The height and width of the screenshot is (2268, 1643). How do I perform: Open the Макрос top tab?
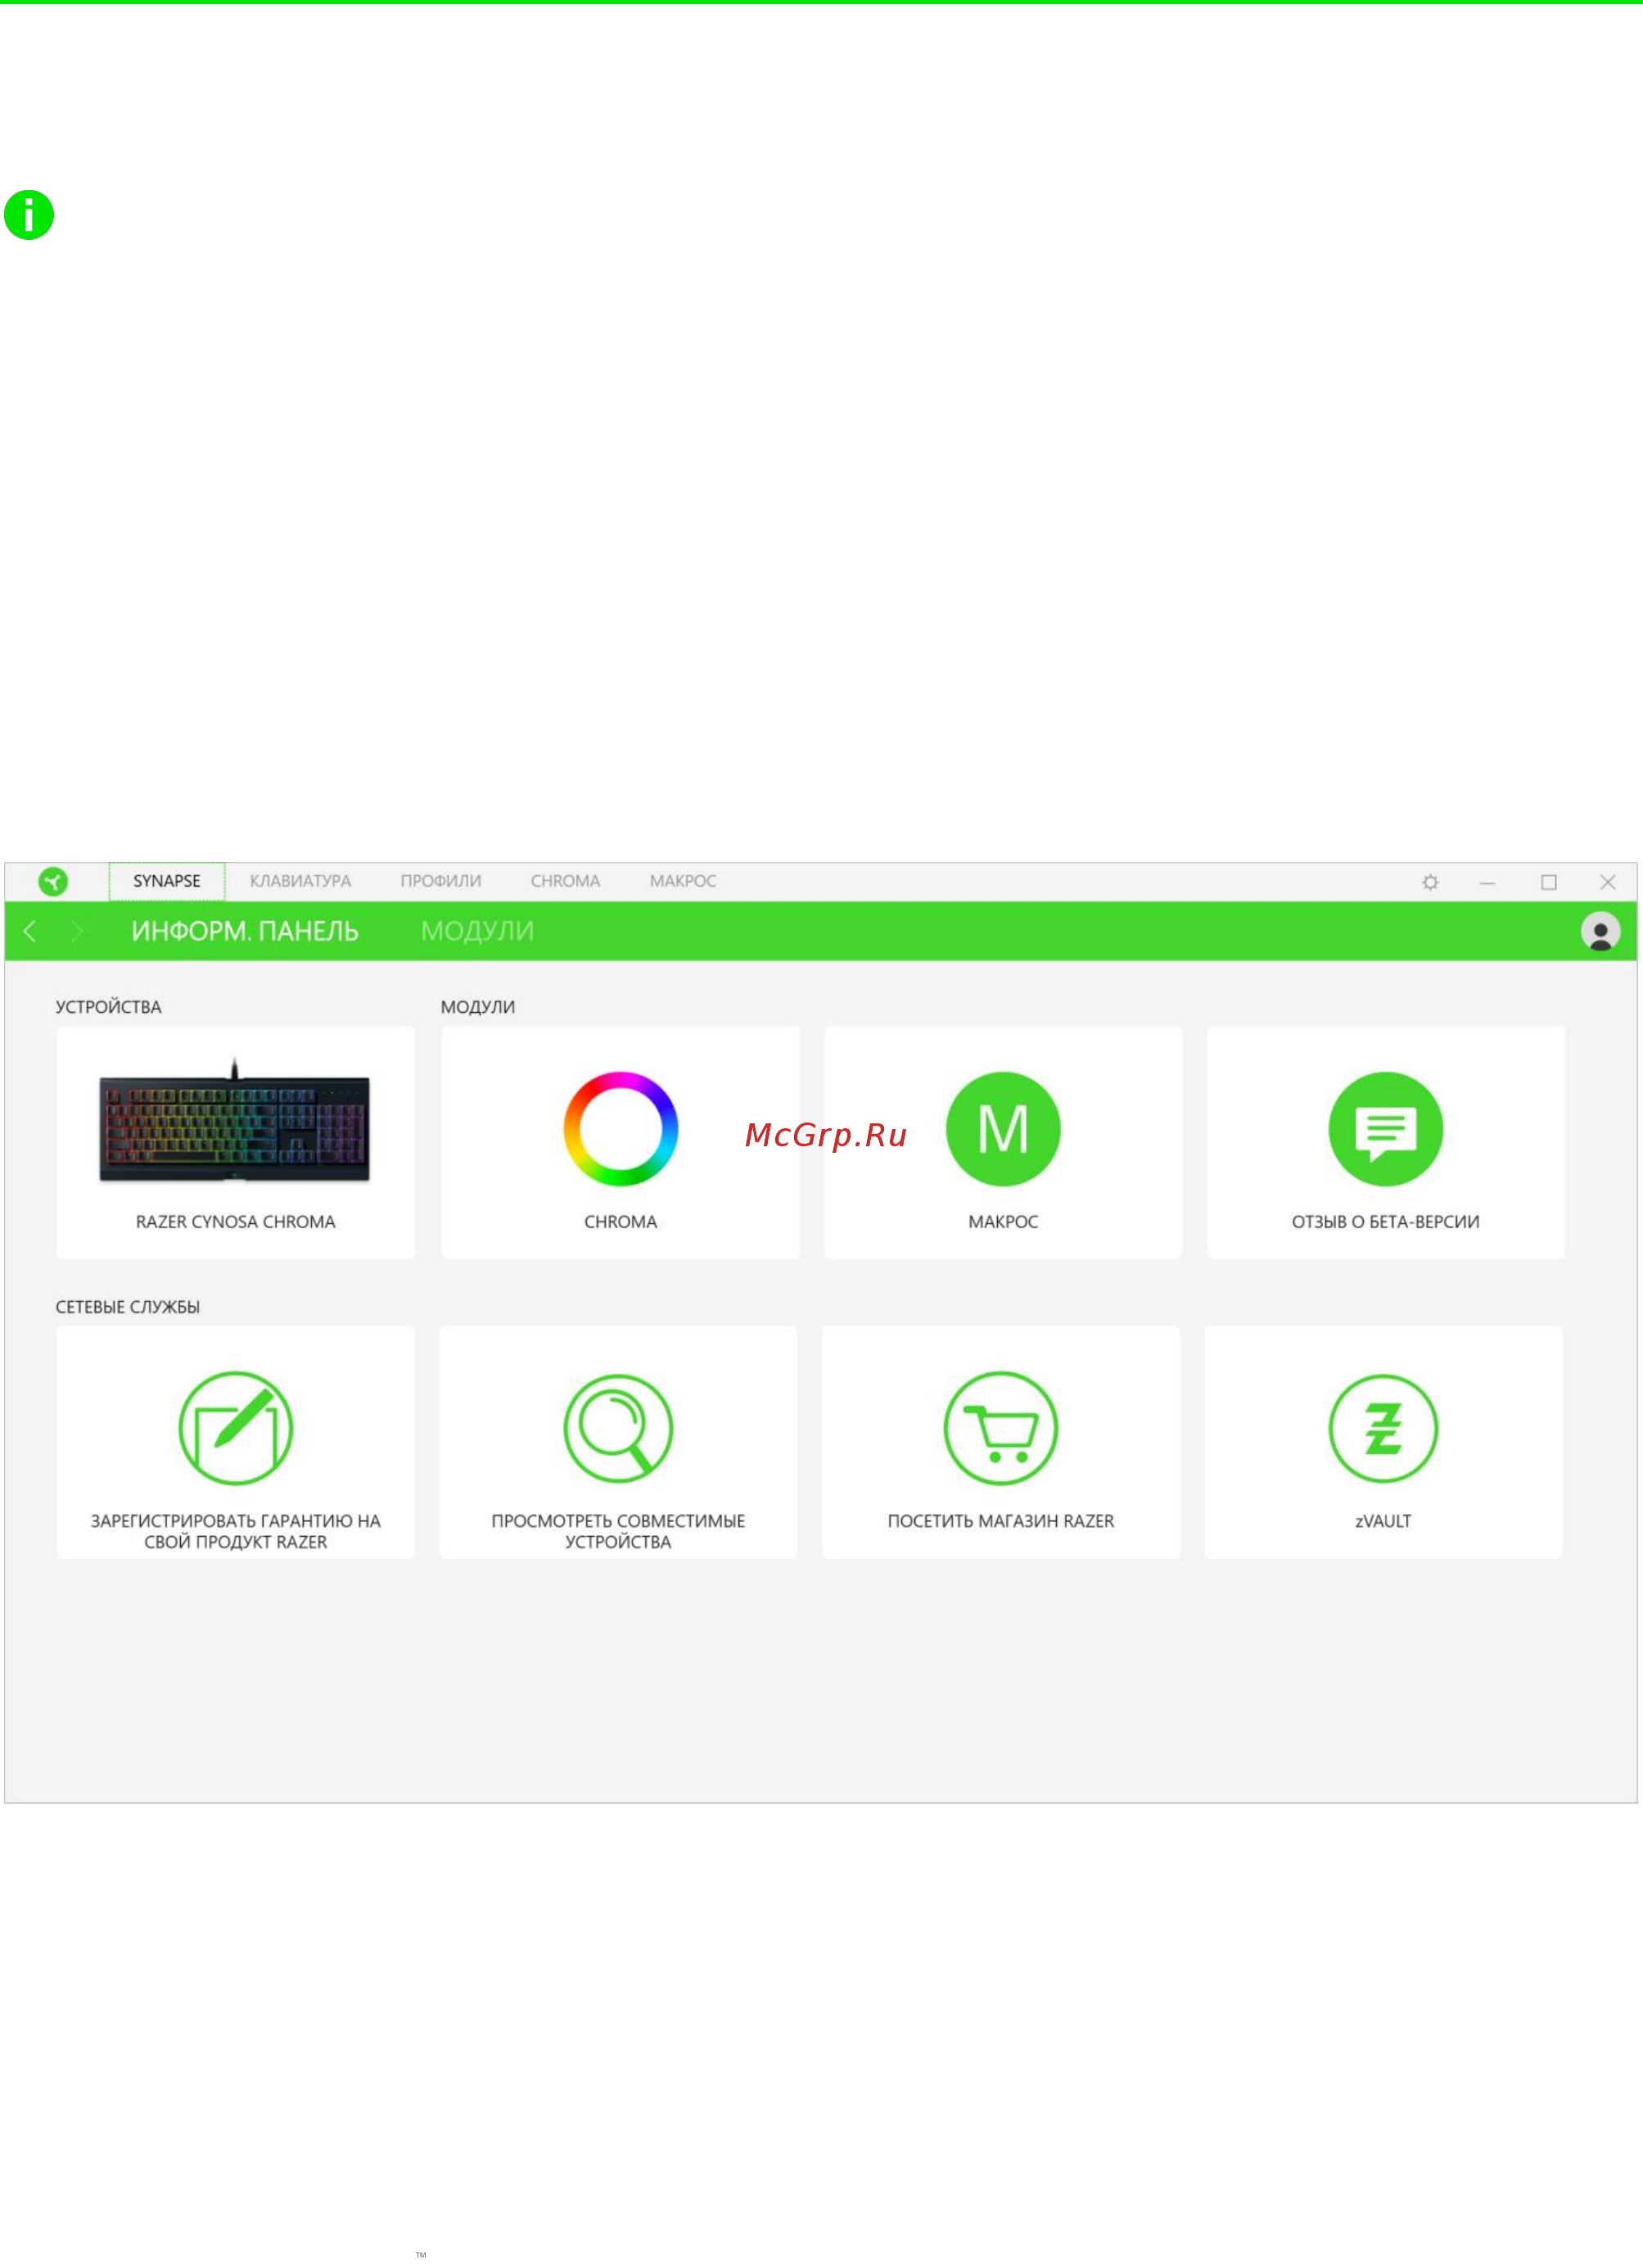click(x=683, y=881)
